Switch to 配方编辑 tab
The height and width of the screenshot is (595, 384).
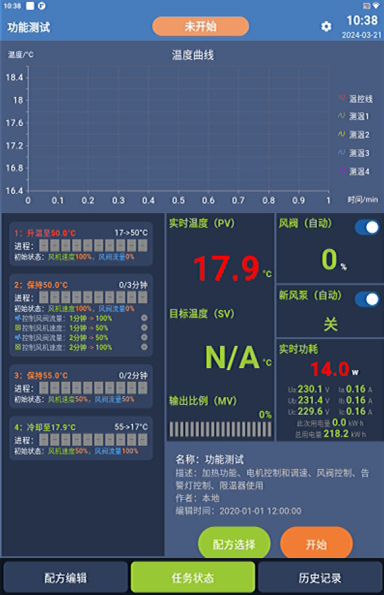click(65, 578)
